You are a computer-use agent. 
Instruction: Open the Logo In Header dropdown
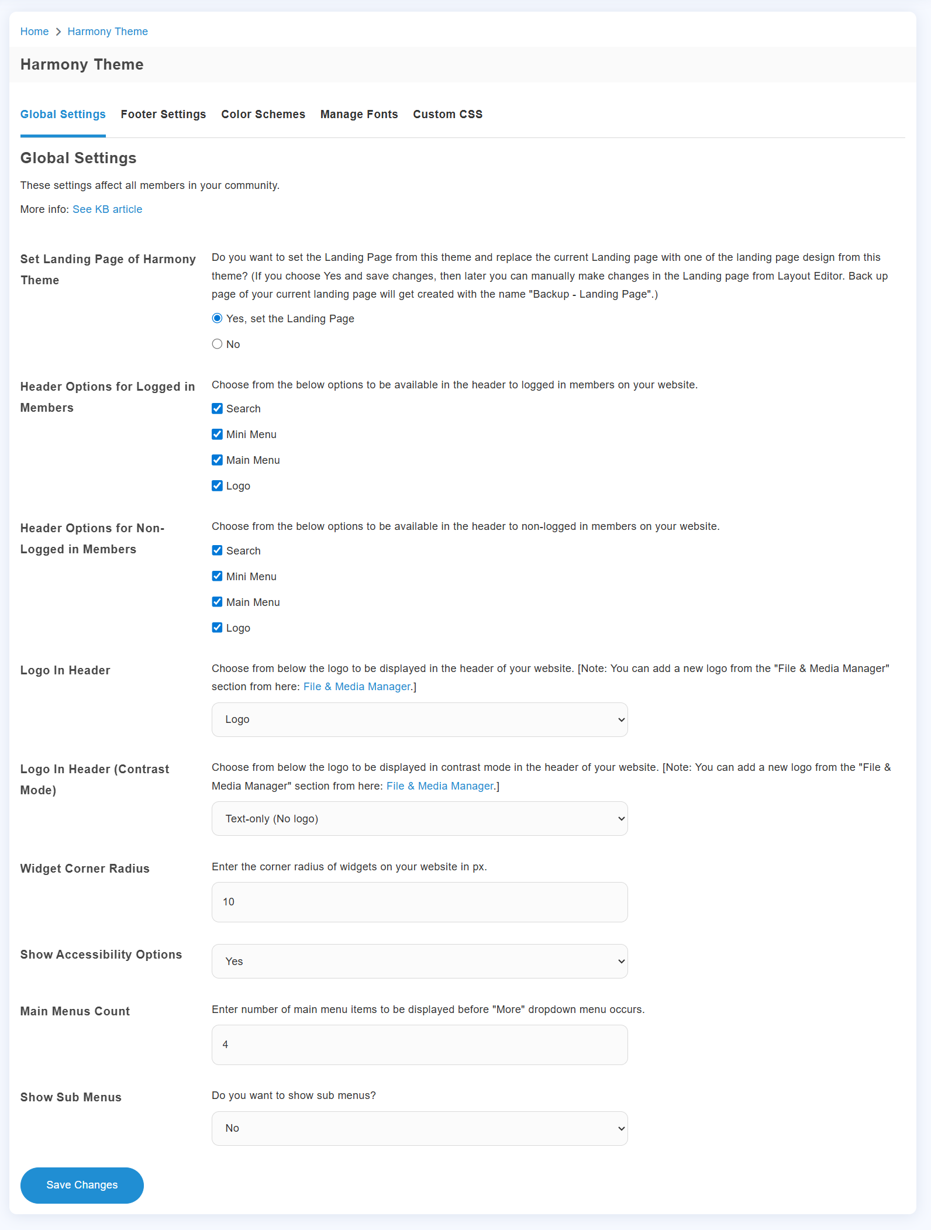(x=420, y=720)
